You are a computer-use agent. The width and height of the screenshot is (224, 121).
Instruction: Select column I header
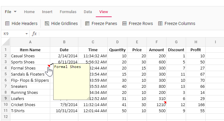[215, 42]
